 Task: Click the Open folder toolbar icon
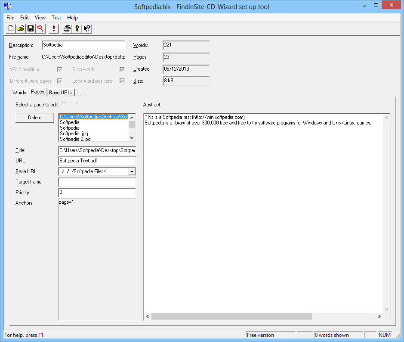21,28
